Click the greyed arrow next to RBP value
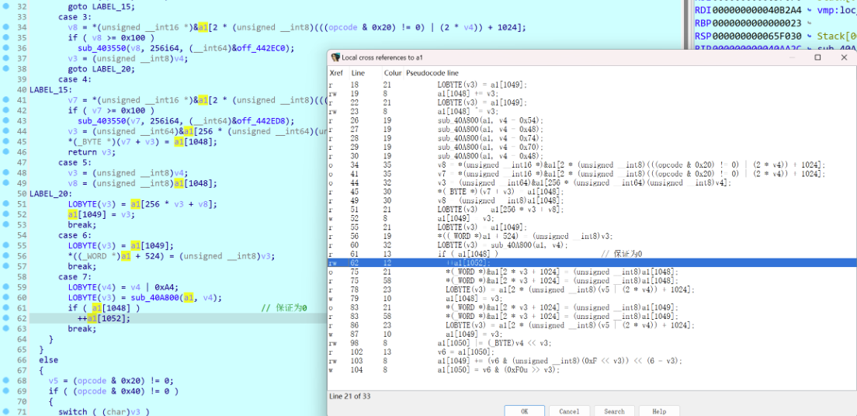The width and height of the screenshot is (857, 416). (809, 23)
